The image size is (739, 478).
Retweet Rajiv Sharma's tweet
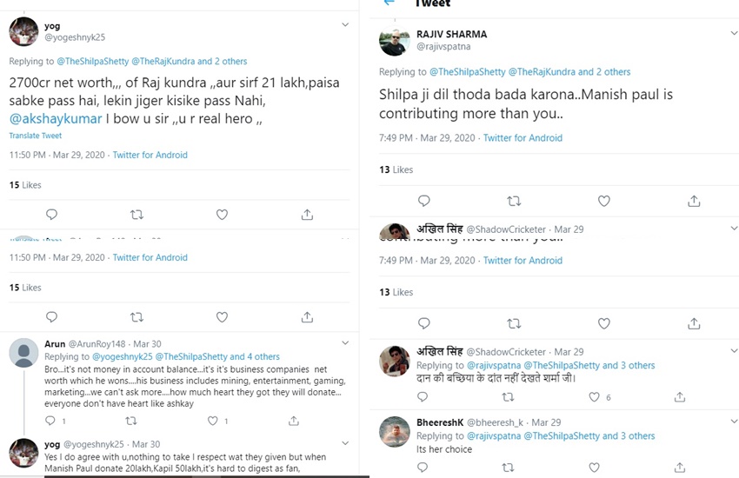point(514,201)
